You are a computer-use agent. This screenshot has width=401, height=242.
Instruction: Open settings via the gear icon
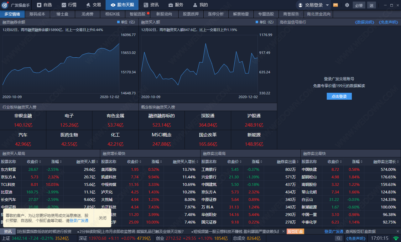tap(347, 5)
